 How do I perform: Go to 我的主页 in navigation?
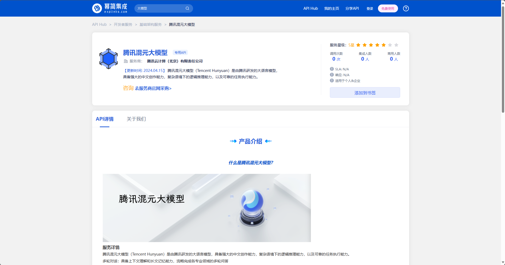(x=332, y=8)
